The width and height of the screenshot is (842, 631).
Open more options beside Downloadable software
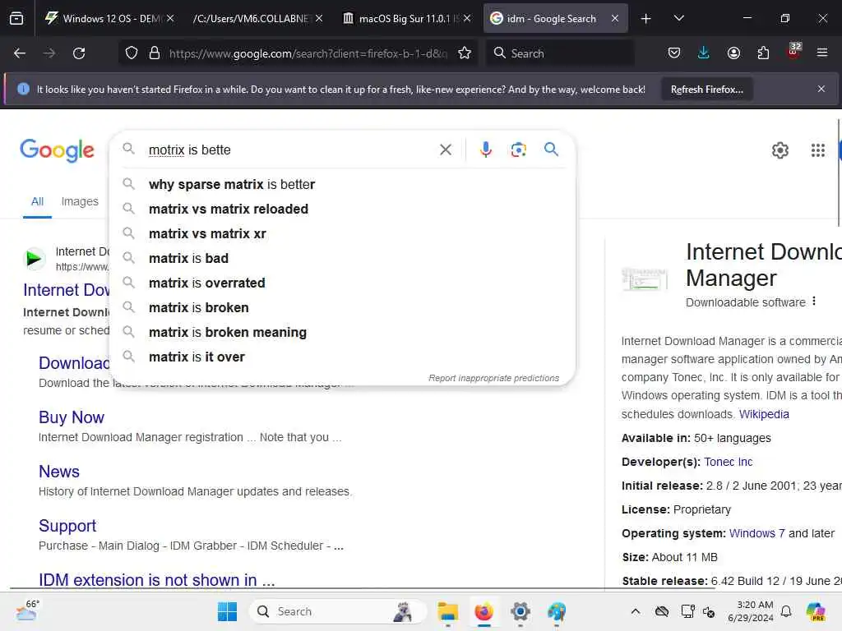[814, 301]
